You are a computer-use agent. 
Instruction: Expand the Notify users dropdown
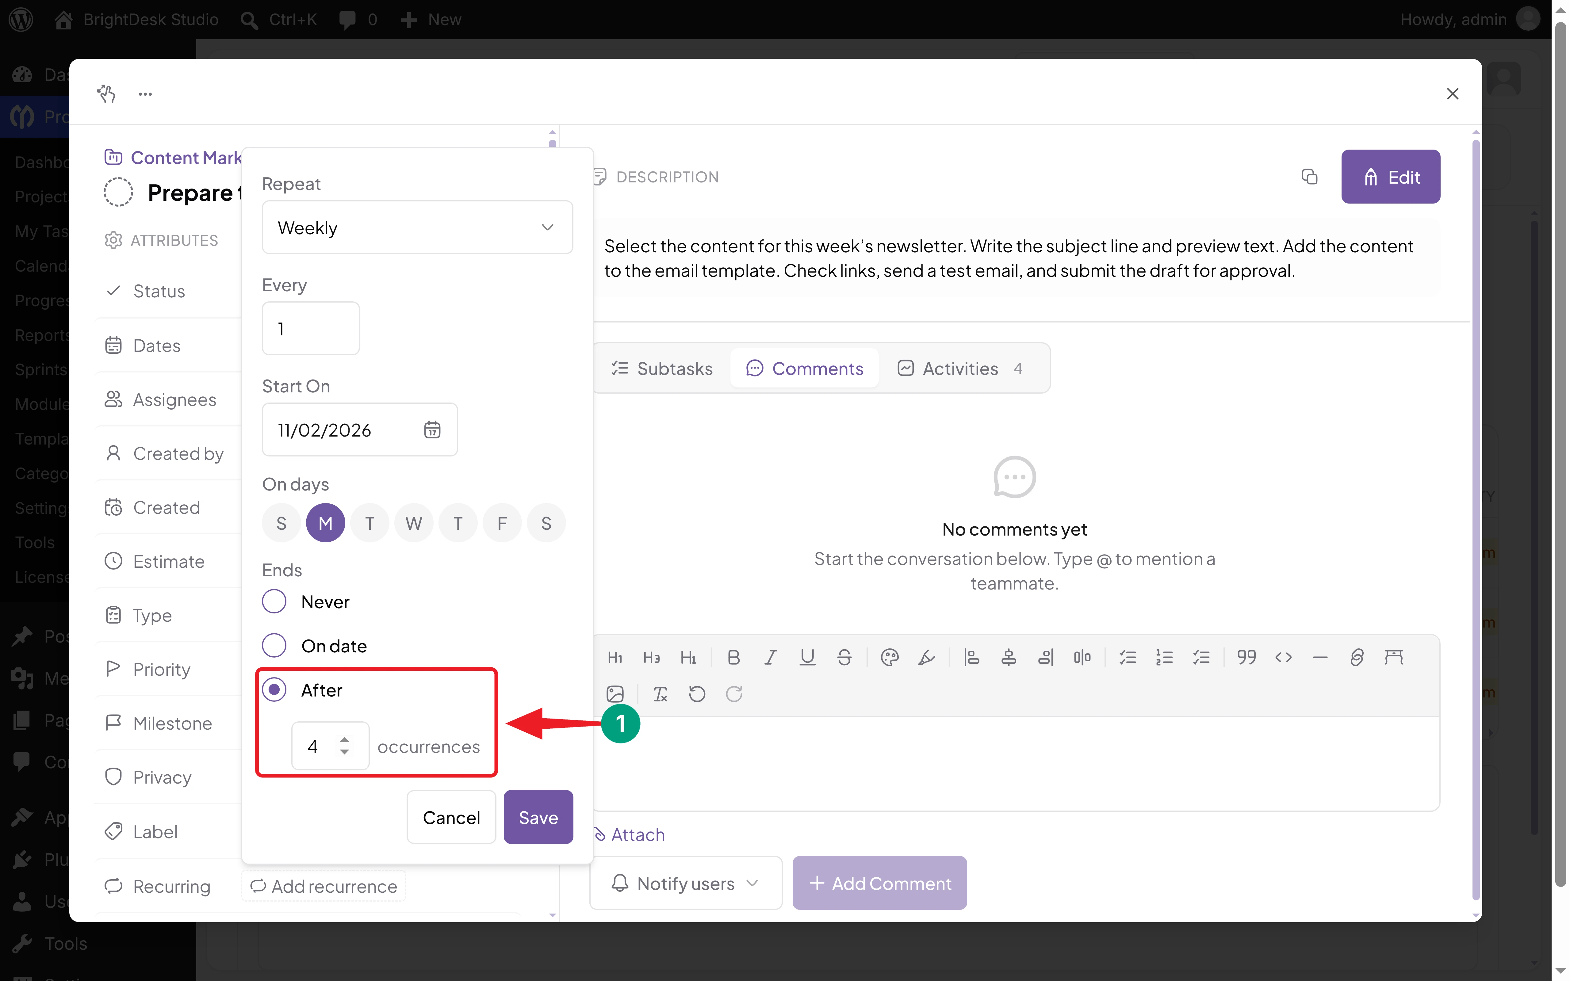pyautogui.click(x=686, y=883)
